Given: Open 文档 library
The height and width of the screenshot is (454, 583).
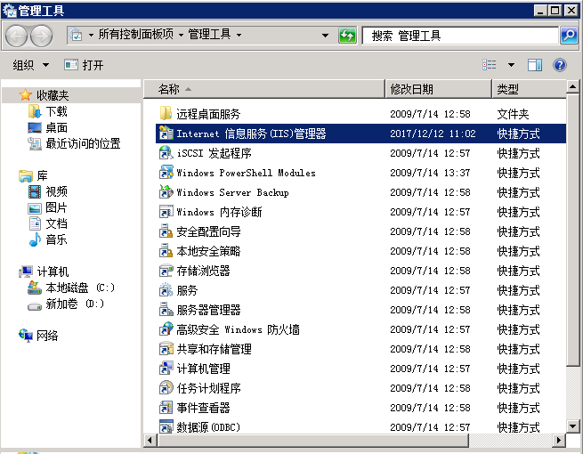Looking at the screenshot, I should [x=56, y=223].
